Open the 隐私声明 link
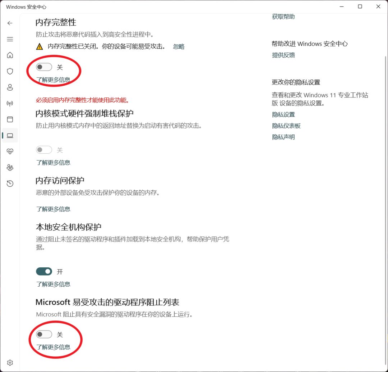 pos(283,137)
